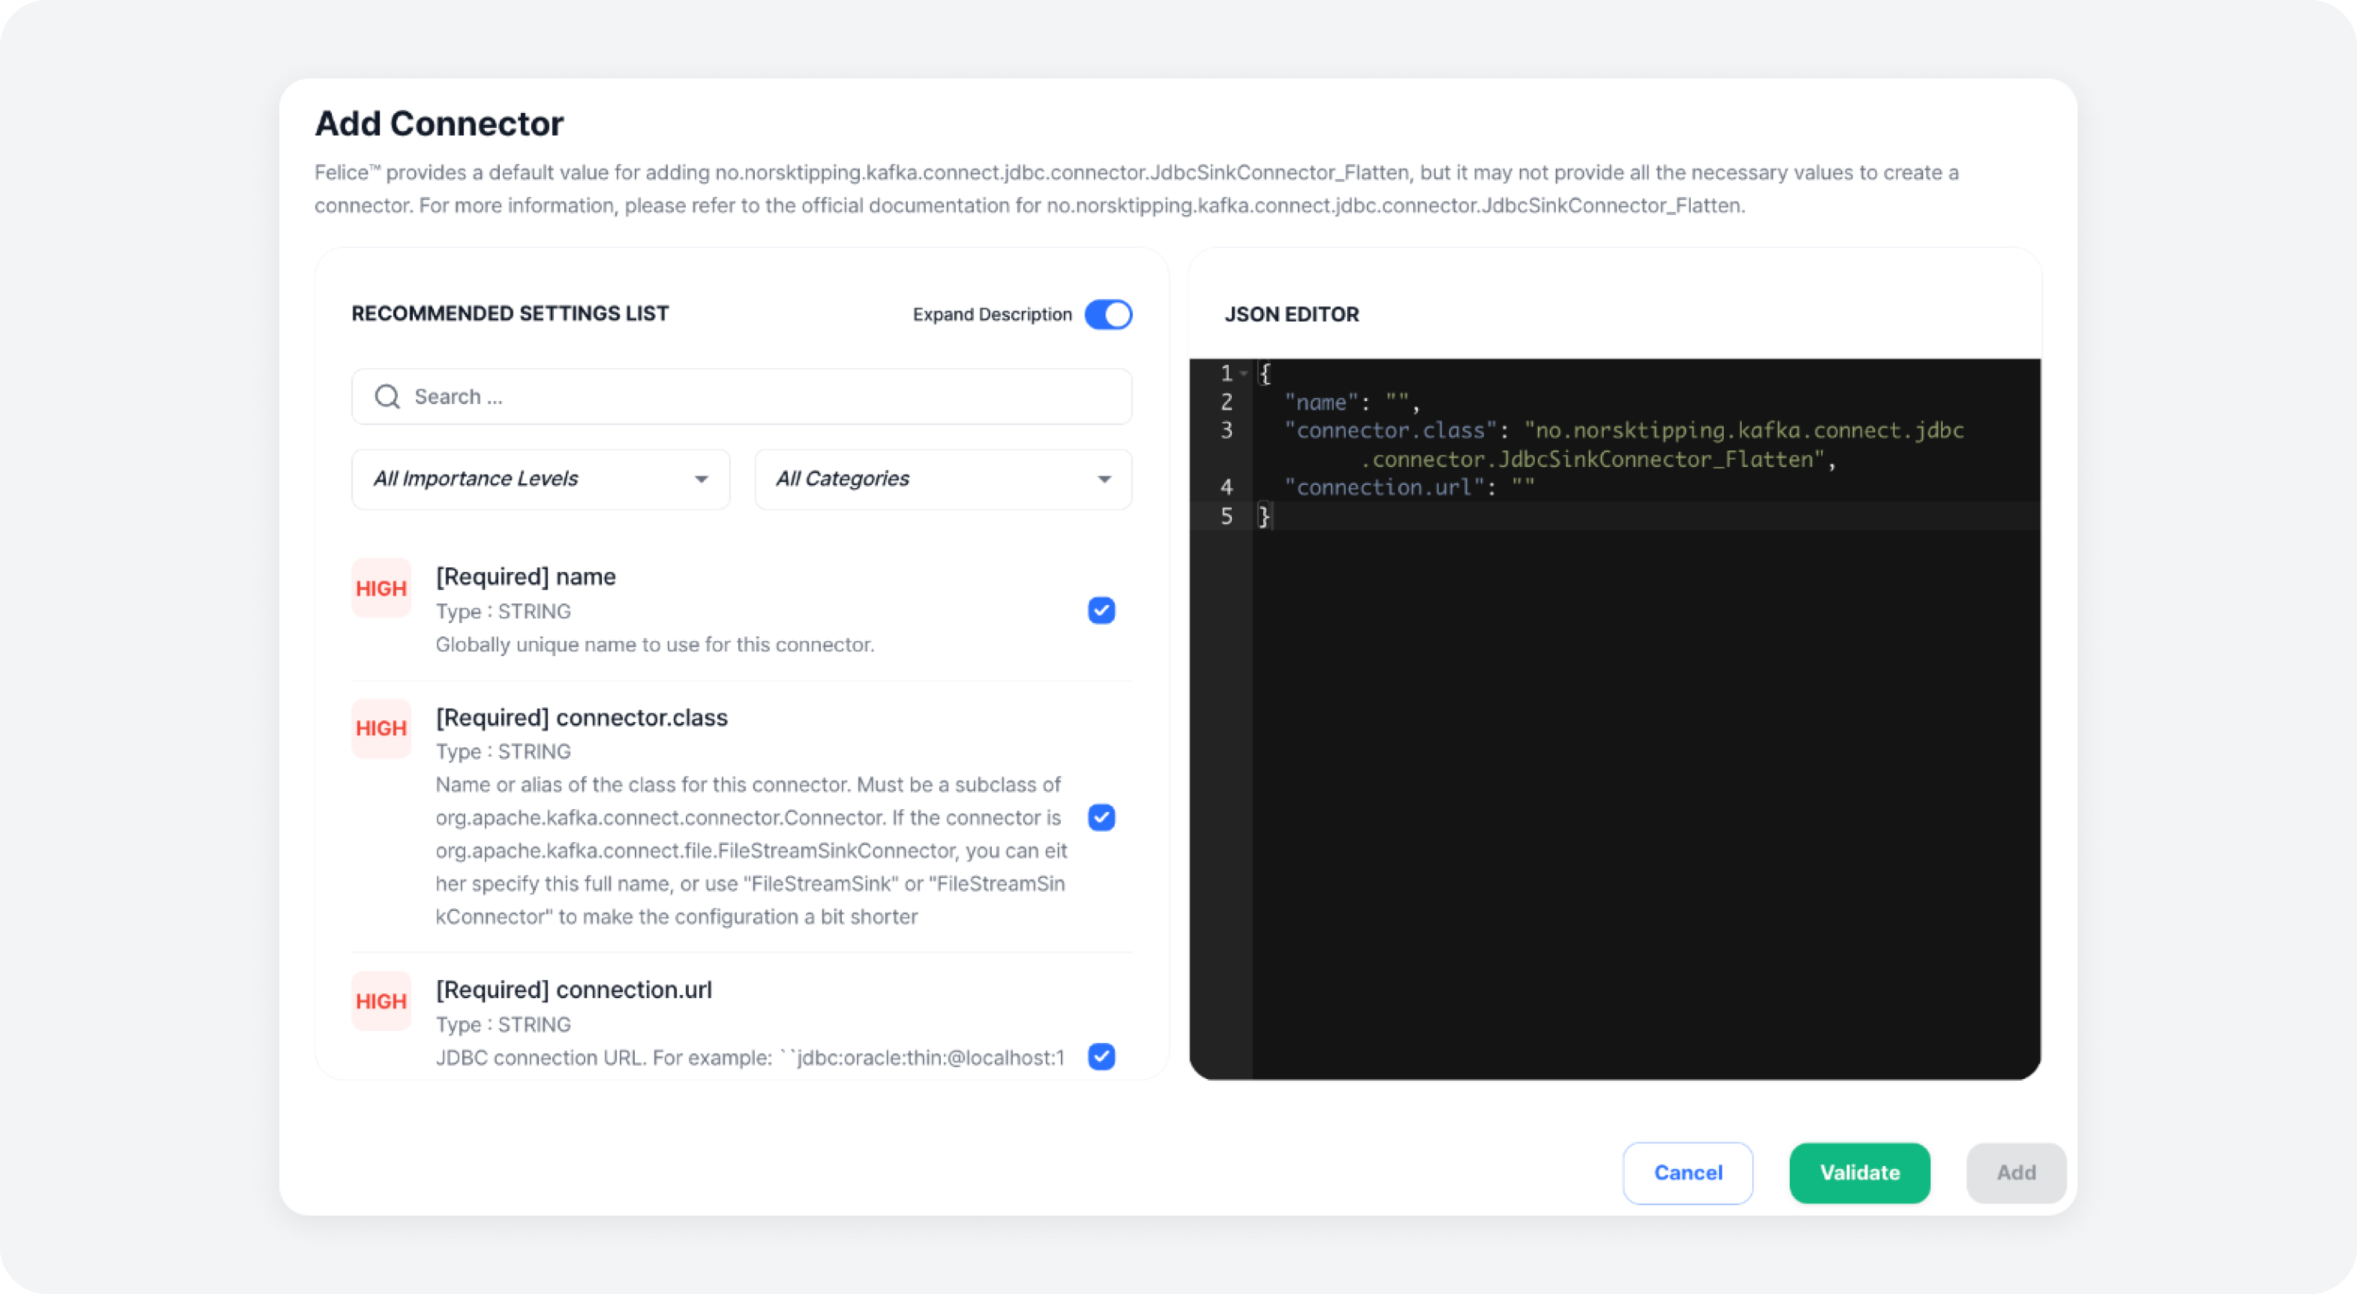Click the Add Connector dialog title
The width and height of the screenshot is (2357, 1294).
point(439,123)
